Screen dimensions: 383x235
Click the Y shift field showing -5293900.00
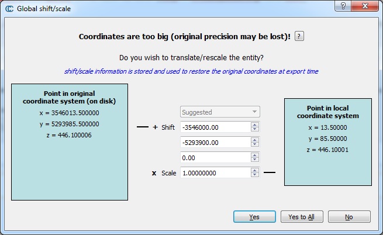coord(214,142)
